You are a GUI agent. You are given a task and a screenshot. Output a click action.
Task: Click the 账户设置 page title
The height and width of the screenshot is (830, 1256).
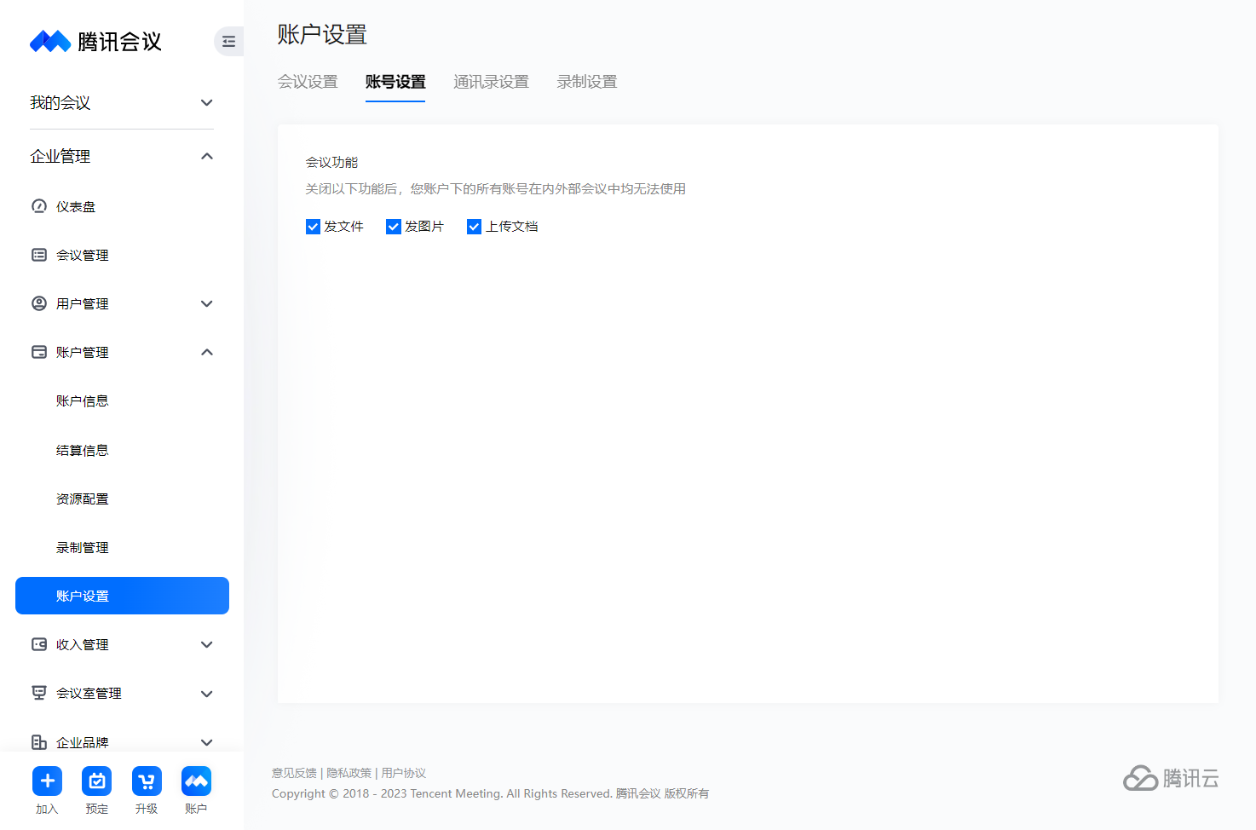[322, 34]
